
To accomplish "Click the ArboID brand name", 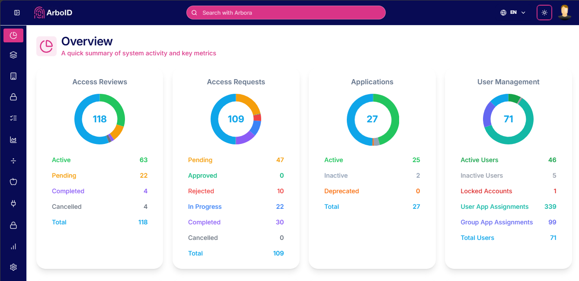I will click(59, 13).
